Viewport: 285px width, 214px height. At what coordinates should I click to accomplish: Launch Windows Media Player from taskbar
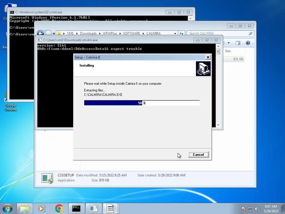pyautogui.click(x=42, y=208)
